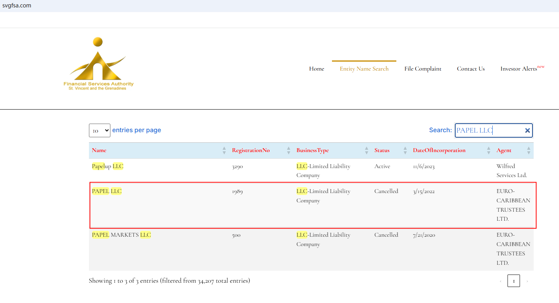This screenshot has width=559, height=303.
Task: Select the PAPEL LLC table row
Action: [x=312, y=205]
